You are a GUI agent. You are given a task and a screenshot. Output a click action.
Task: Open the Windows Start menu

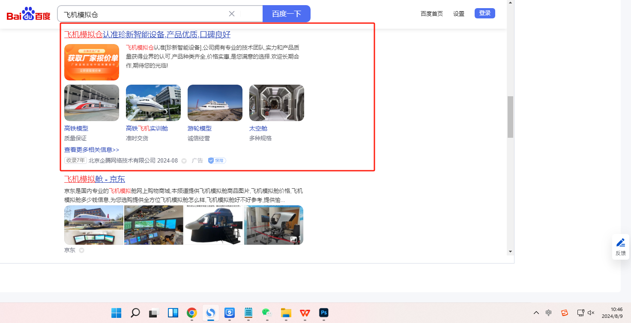click(116, 313)
